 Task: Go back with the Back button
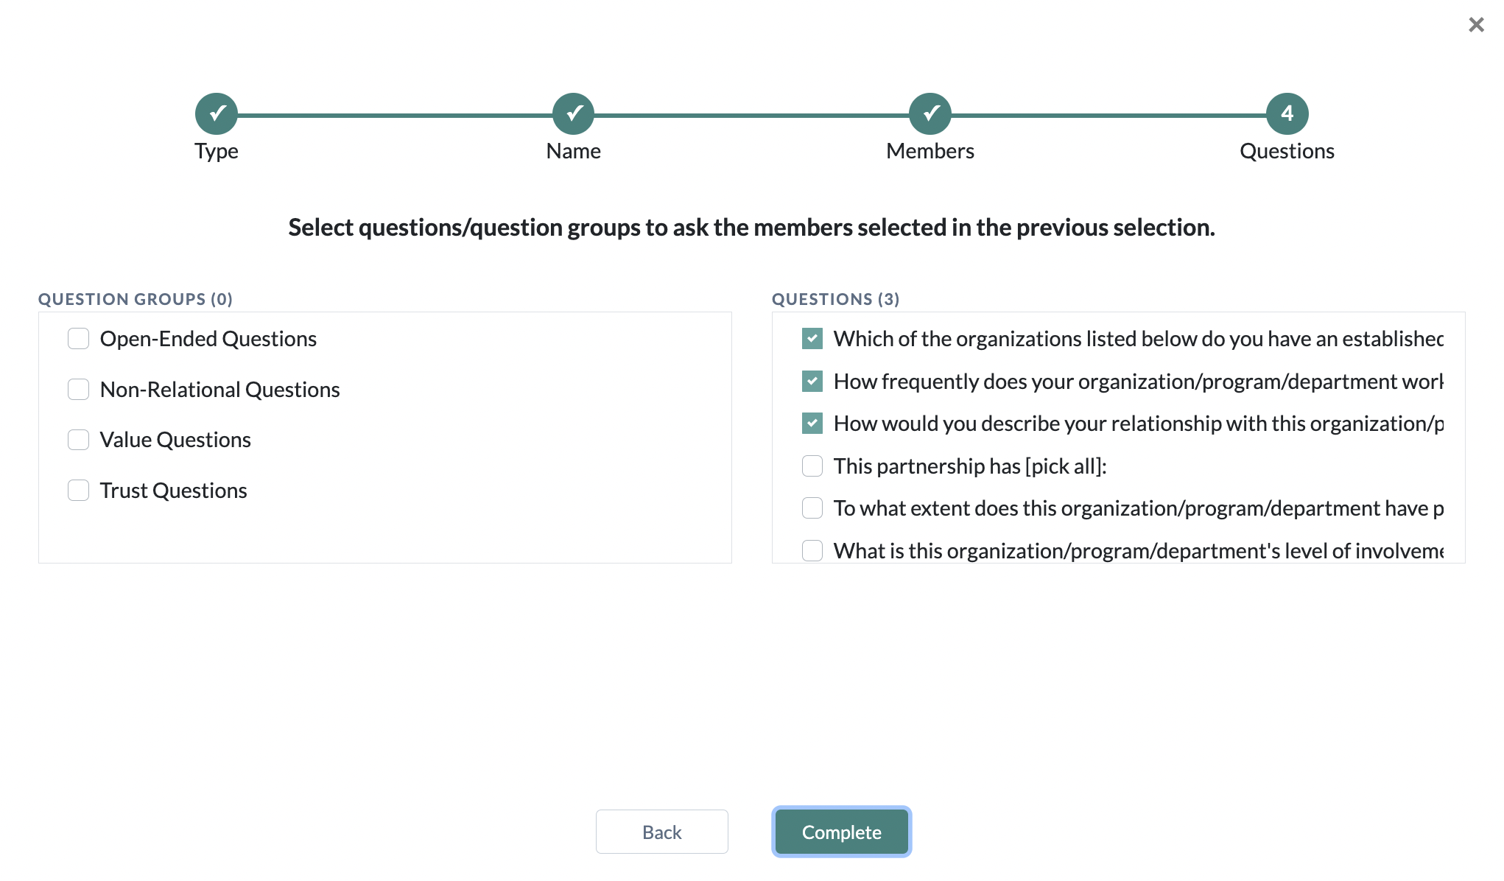(661, 832)
